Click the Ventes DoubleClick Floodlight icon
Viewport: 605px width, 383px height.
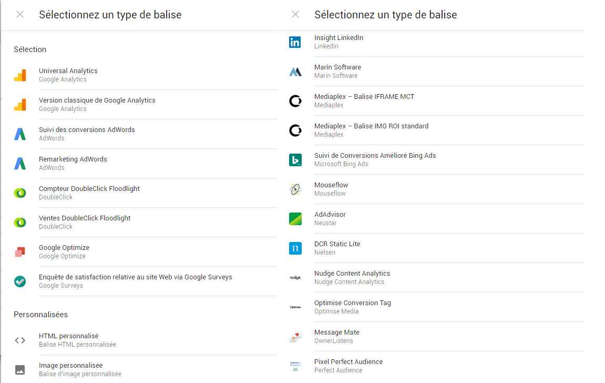pyautogui.click(x=20, y=223)
